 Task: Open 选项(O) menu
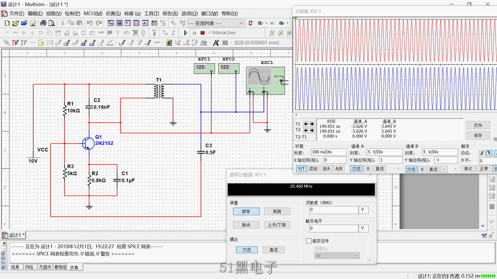pyautogui.click(x=189, y=13)
